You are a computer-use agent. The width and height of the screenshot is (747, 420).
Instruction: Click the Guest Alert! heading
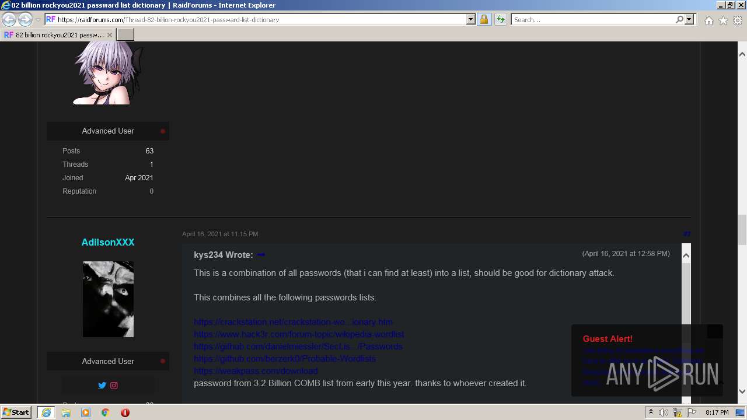click(x=608, y=339)
